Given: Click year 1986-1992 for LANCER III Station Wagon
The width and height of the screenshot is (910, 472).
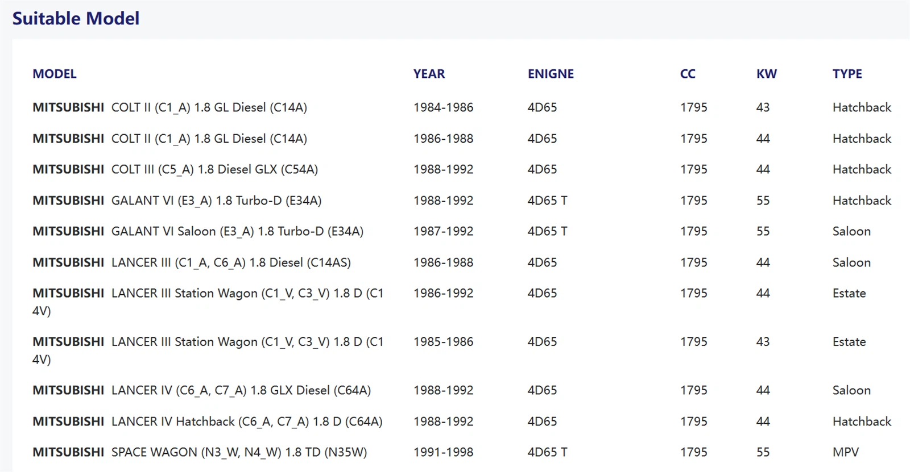Looking at the screenshot, I should [443, 293].
